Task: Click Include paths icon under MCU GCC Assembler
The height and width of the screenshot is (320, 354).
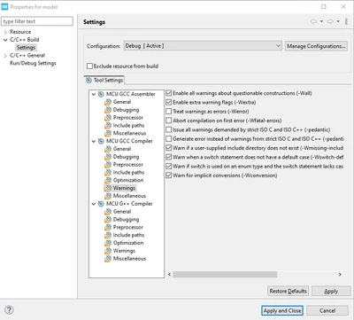Action: click(108, 126)
